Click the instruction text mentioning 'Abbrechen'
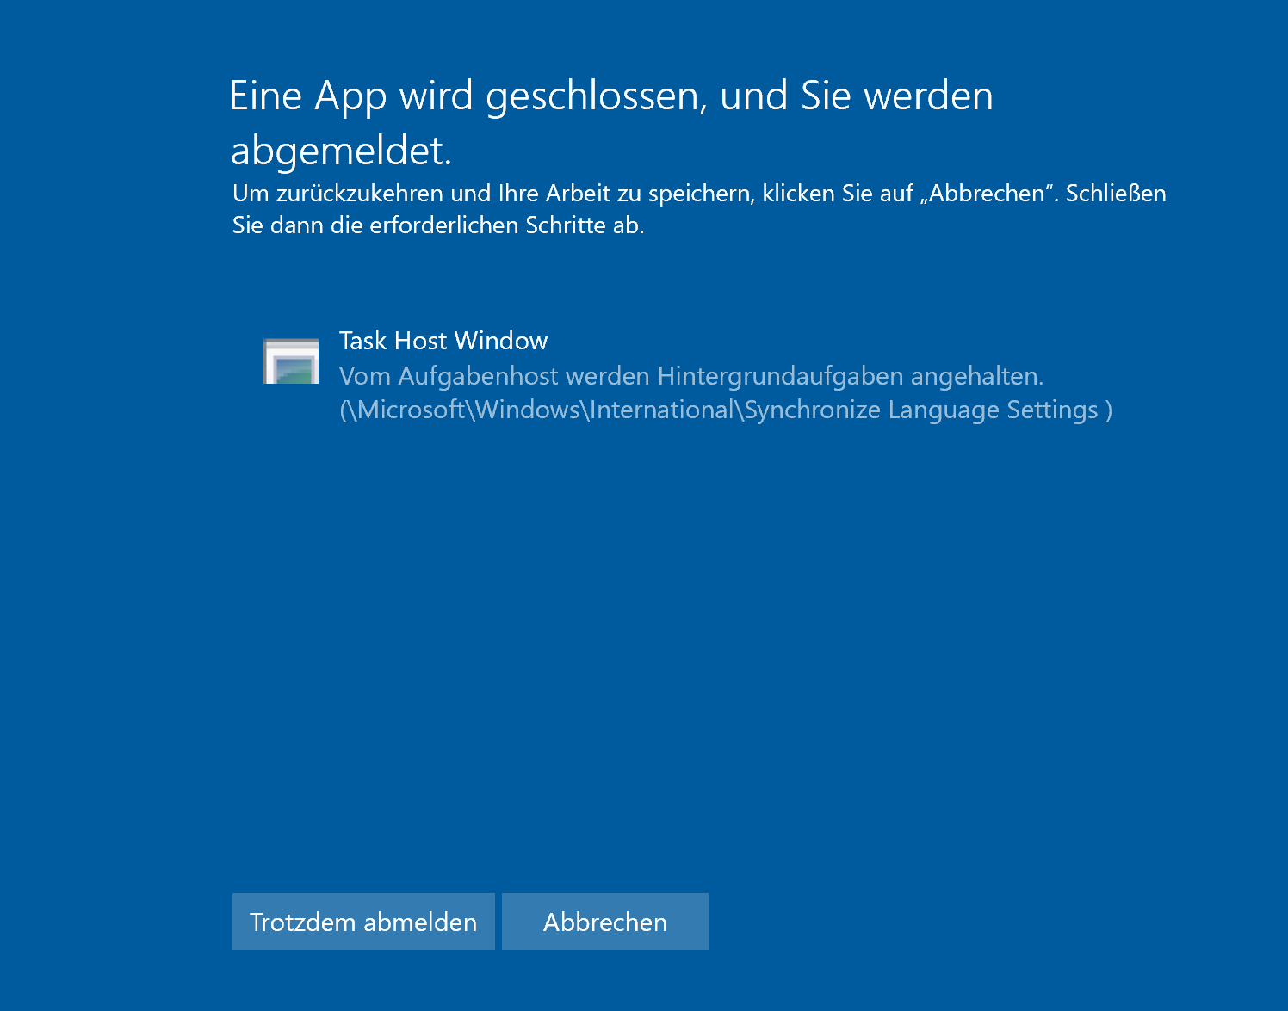Viewport: 1288px width, 1011px height. 699,209
